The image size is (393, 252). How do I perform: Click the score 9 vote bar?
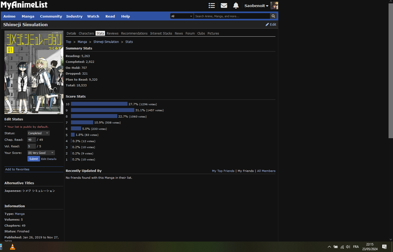103,110
